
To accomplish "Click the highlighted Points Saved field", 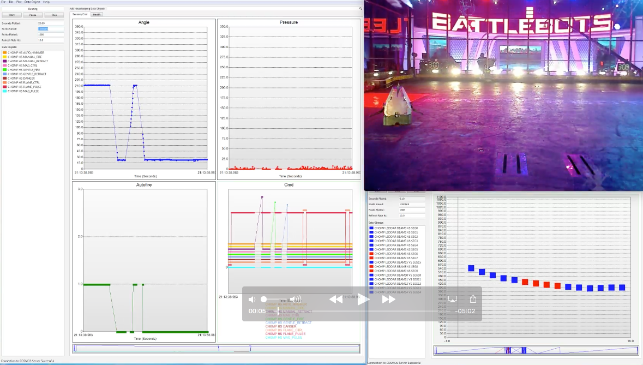I will (x=50, y=29).
